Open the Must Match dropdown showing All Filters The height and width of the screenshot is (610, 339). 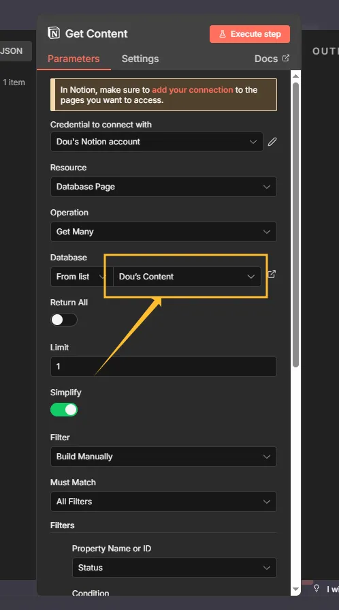[x=163, y=502]
